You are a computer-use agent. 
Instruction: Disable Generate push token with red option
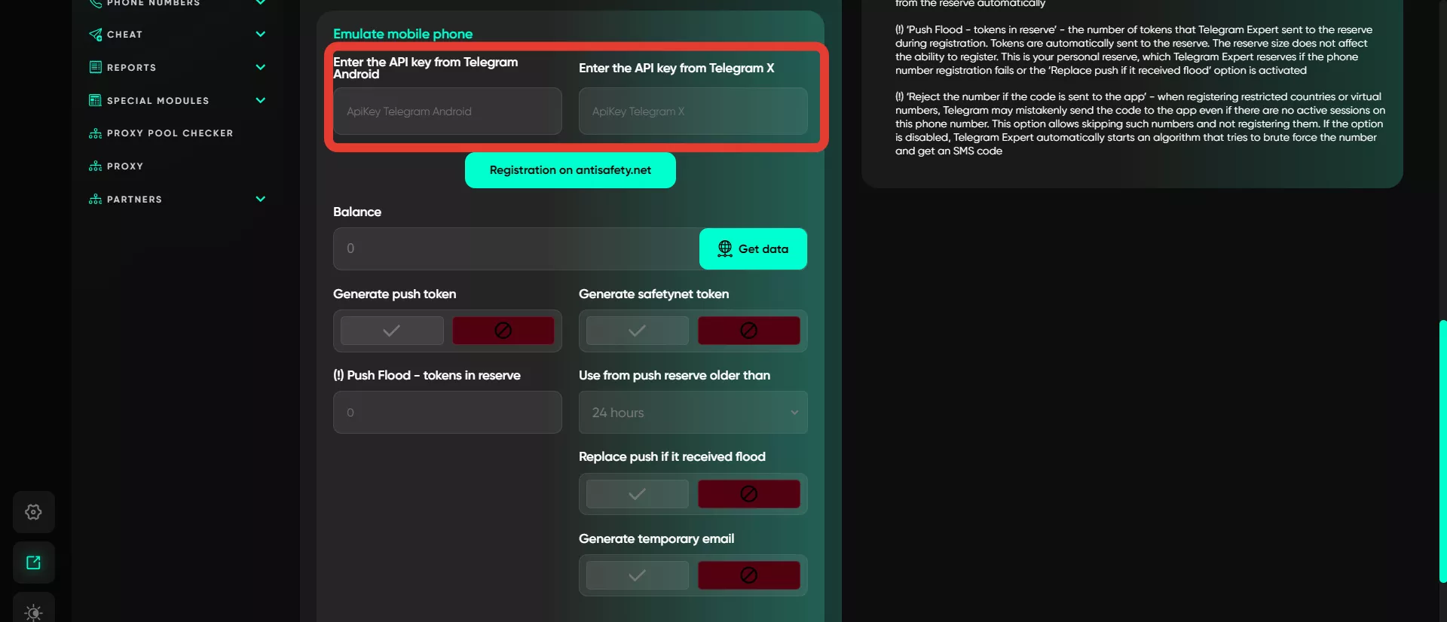[x=503, y=331]
